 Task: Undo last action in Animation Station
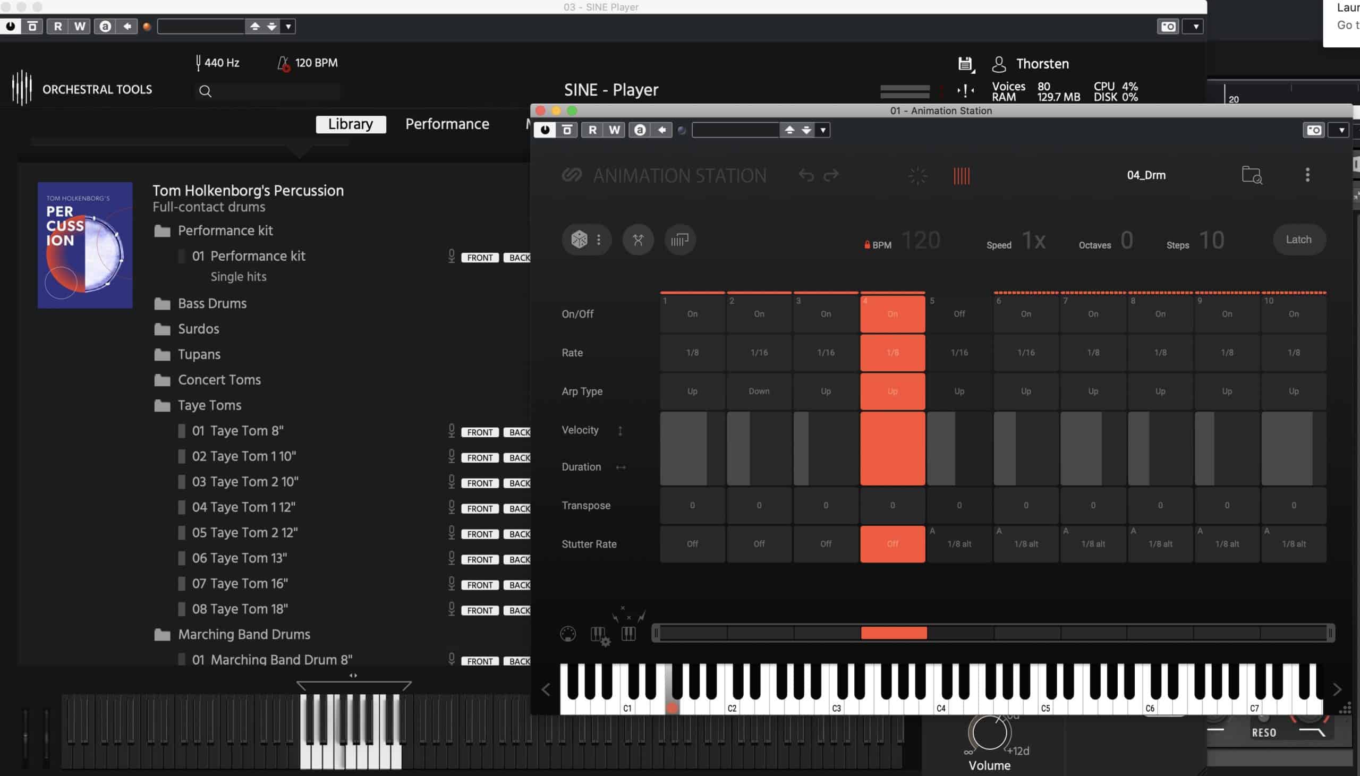tap(806, 175)
